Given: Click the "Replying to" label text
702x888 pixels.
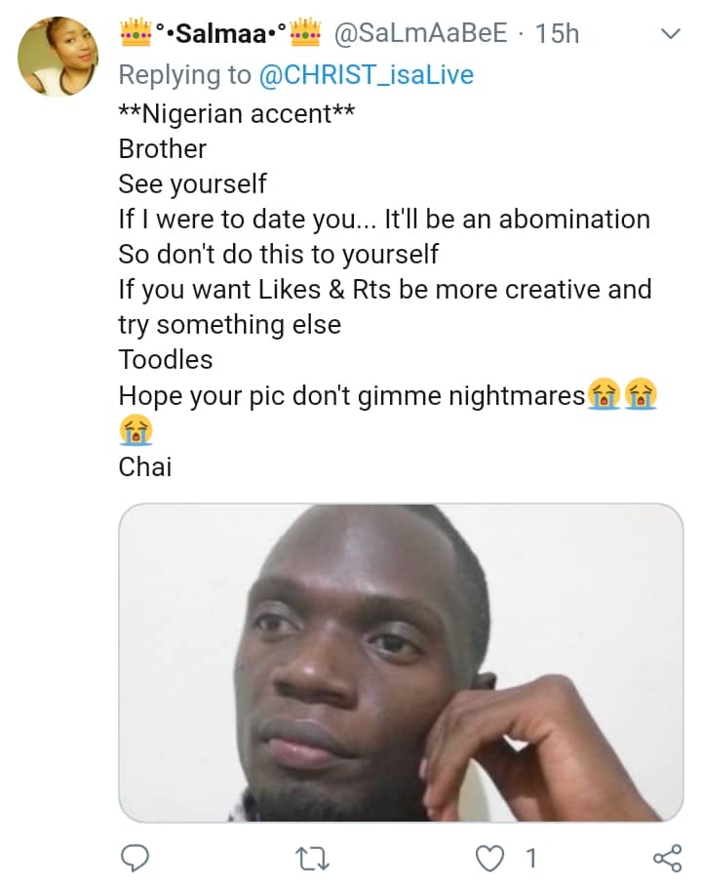Looking at the screenshot, I should tap(182, 73).
